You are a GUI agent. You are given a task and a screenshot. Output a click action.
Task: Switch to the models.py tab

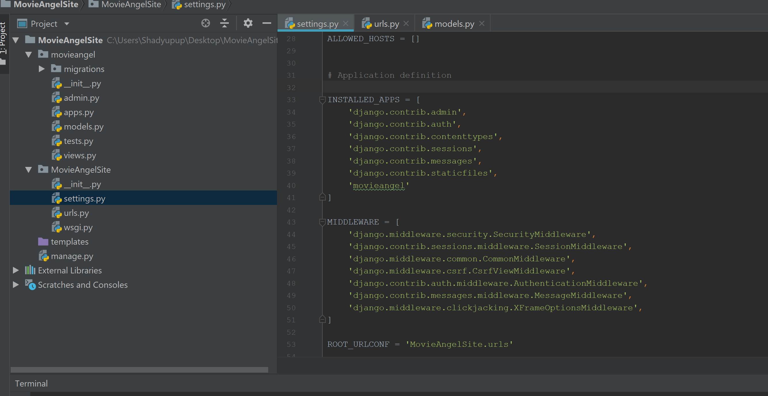454,24
